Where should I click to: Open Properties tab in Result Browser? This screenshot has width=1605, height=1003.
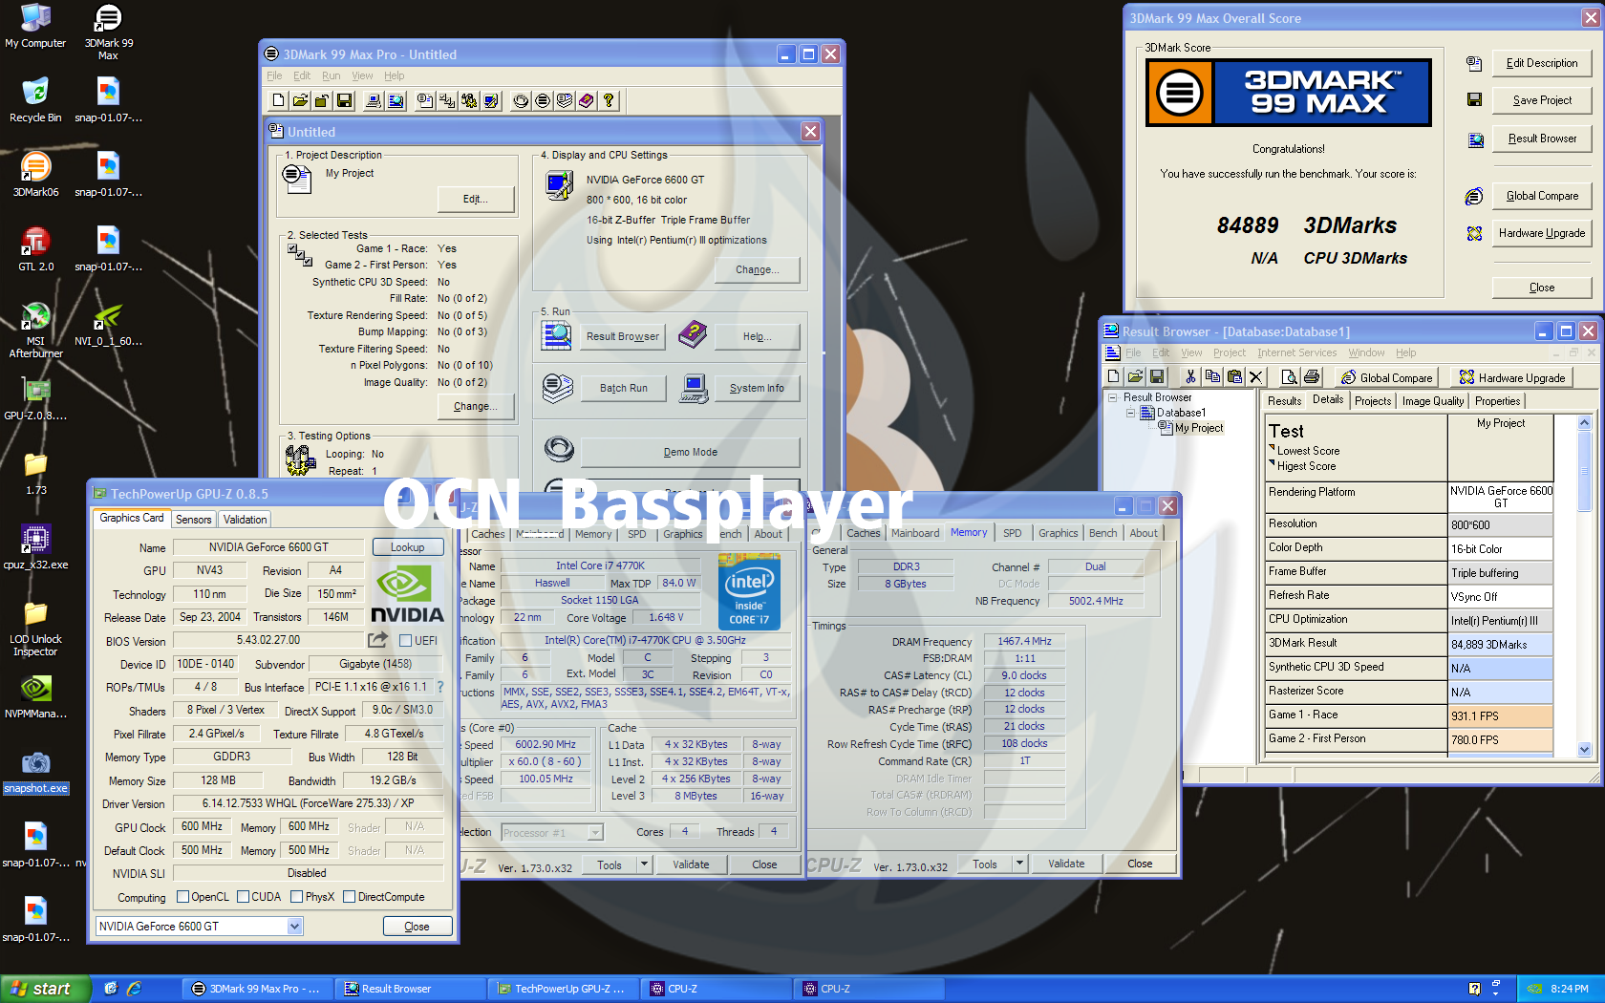click(1497, 401)
